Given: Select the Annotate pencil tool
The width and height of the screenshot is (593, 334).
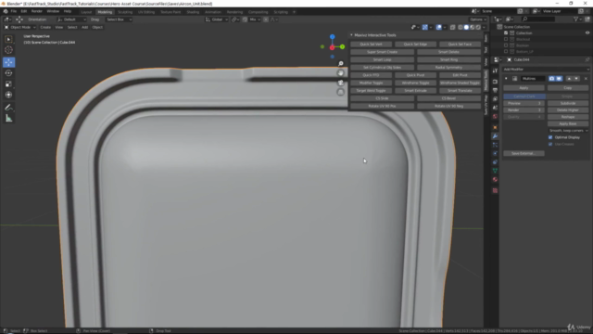Looking at the screenshot, I should point(8,108).
